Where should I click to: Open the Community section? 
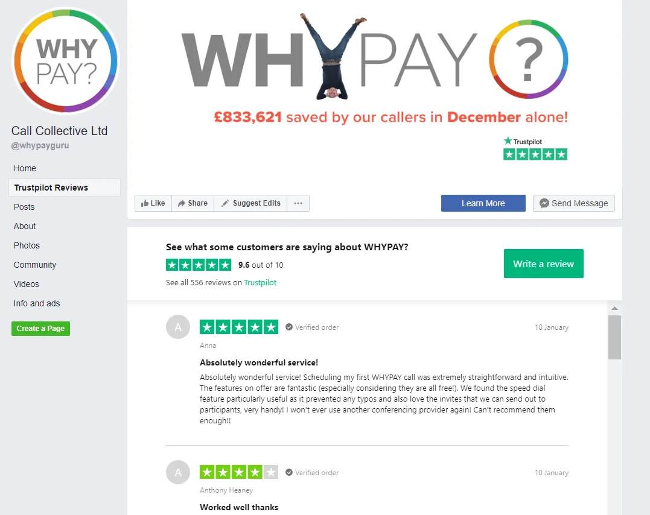(x=35, y=265)
